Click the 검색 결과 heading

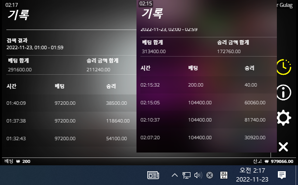17,40
